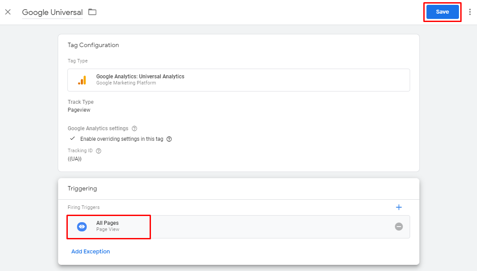Open help for Google Analytics settings
Image resolution: width=477 pixels, height=271 pixels.
pyautogui.click(x=134, y=128)
